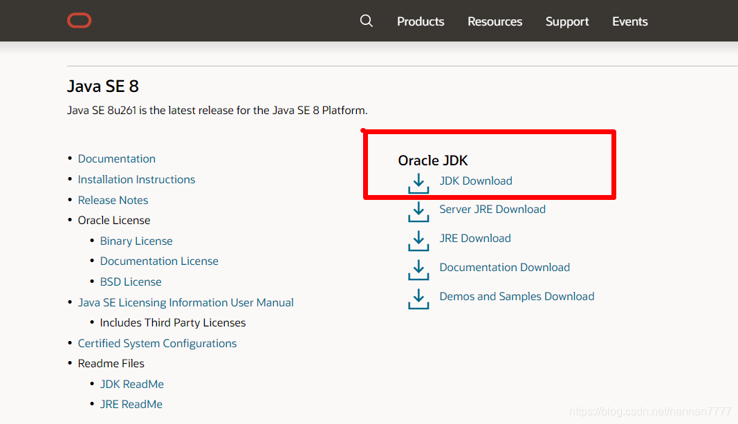Screen dimensions: 738x424
Task: Open the Documentation Download link
Action: [x=504, y=267]
